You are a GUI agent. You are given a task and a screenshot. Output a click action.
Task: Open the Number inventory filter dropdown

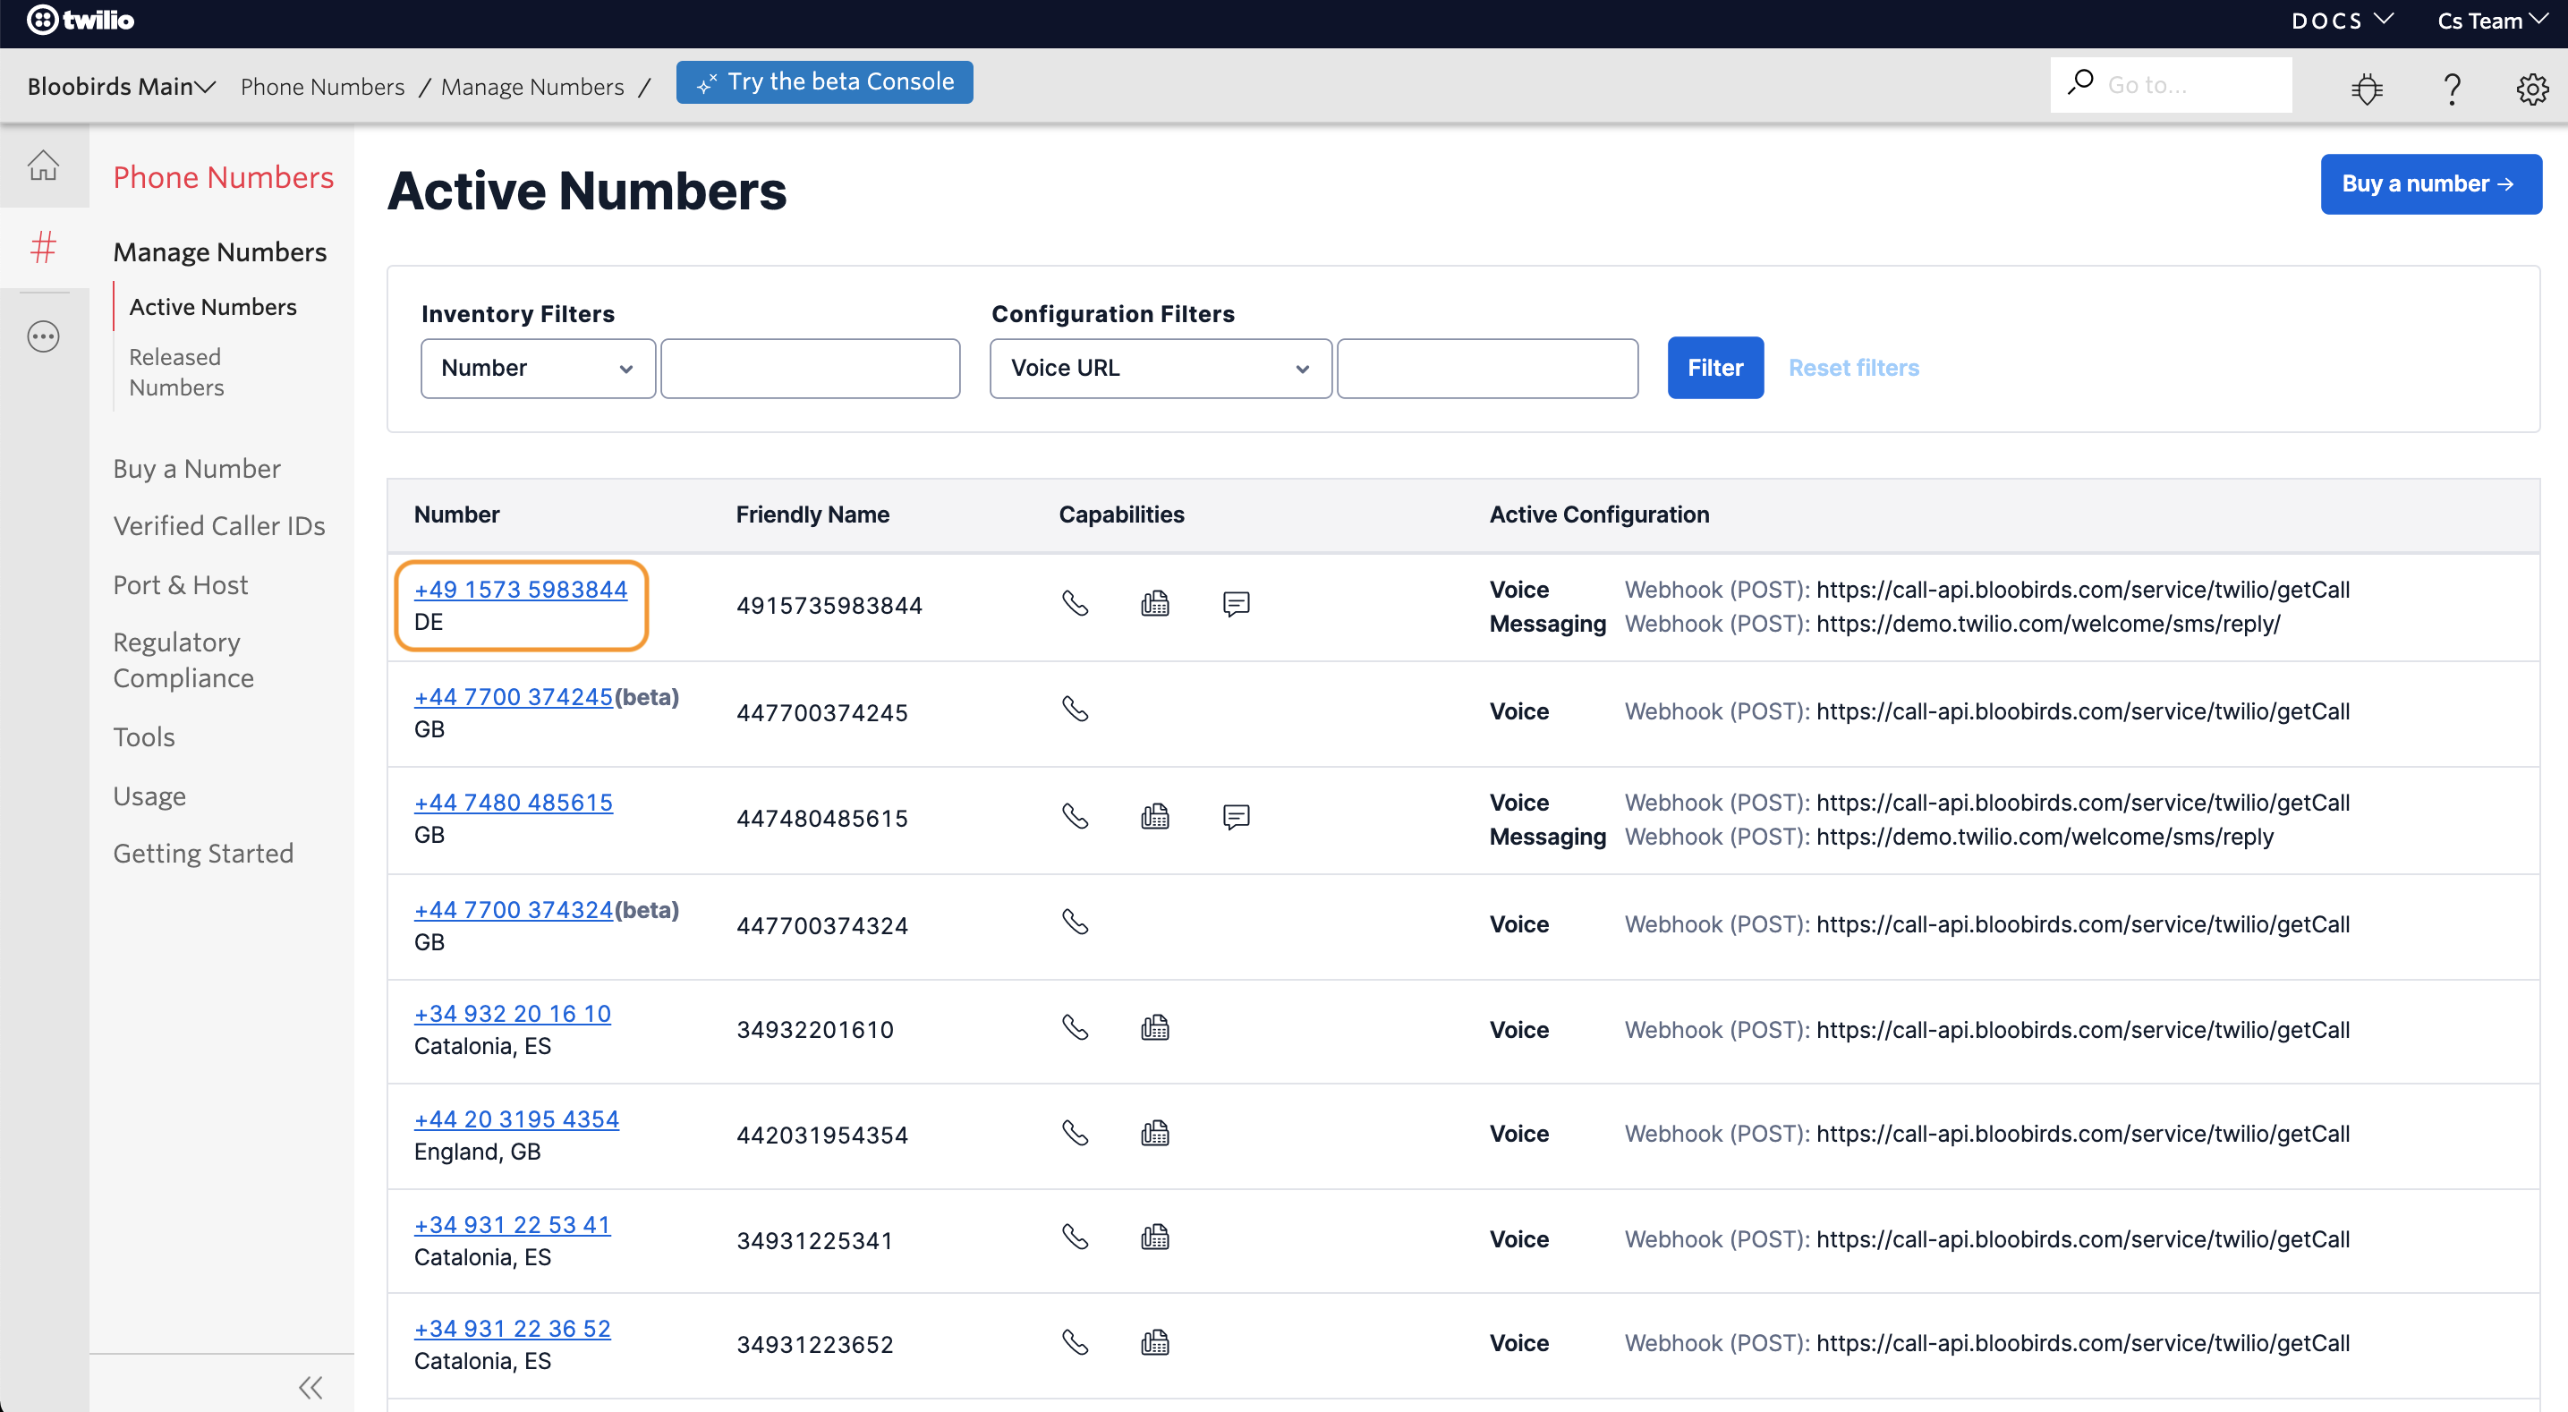tap(538, 368)
